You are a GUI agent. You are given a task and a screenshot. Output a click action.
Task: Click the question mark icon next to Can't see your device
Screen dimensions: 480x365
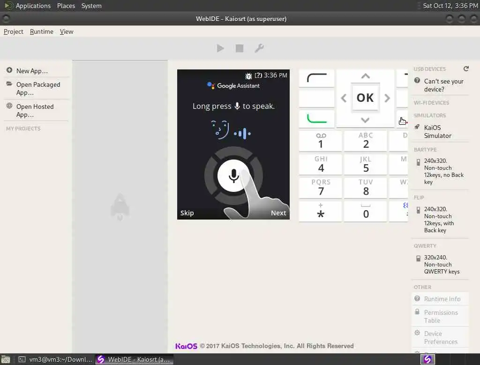(417, 80)
